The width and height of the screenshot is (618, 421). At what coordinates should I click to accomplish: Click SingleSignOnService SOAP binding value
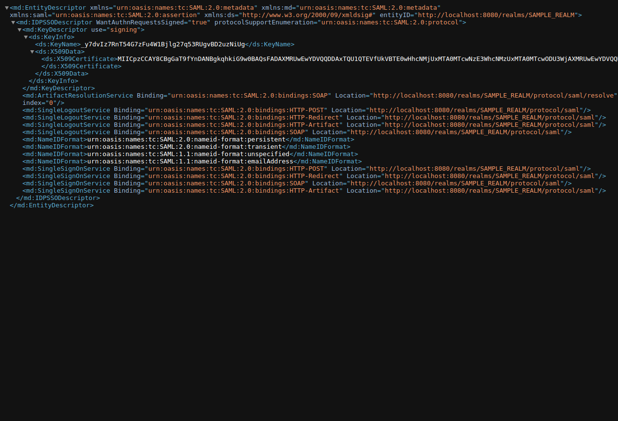coord(226,183)
